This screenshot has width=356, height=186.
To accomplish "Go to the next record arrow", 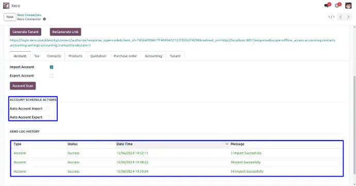I will (x=348, y=17).
